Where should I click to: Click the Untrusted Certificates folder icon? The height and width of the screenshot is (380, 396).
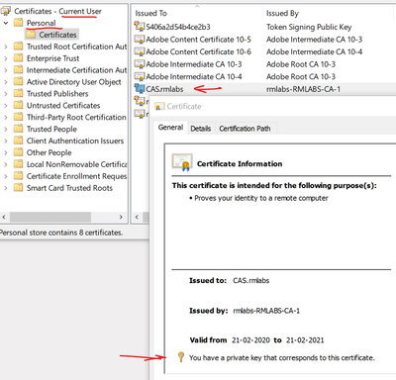pyautogui.click(x=19, y=105)
